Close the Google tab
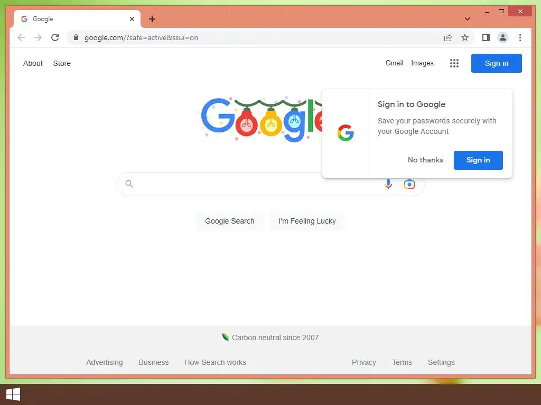Screen dimensions: 541x405 click(132, 19)
